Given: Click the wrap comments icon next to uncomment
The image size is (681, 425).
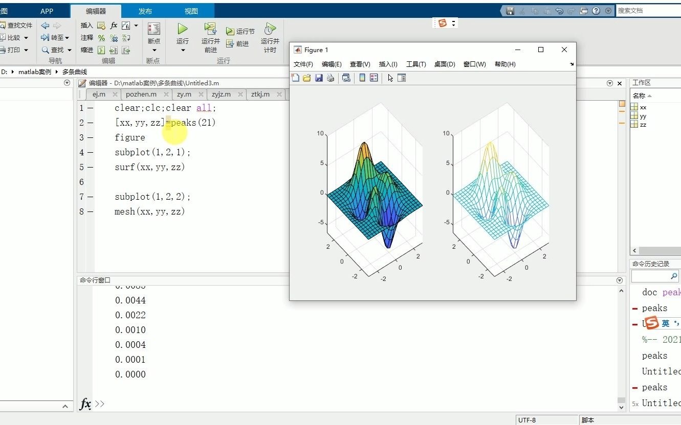Looking at the screenshot, I should tap(126, 38).
